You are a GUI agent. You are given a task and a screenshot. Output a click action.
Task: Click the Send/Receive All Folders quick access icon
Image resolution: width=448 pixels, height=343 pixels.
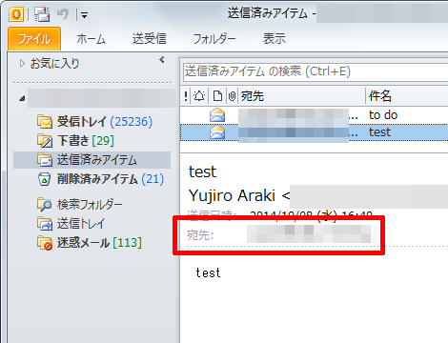tap(42, 14)
